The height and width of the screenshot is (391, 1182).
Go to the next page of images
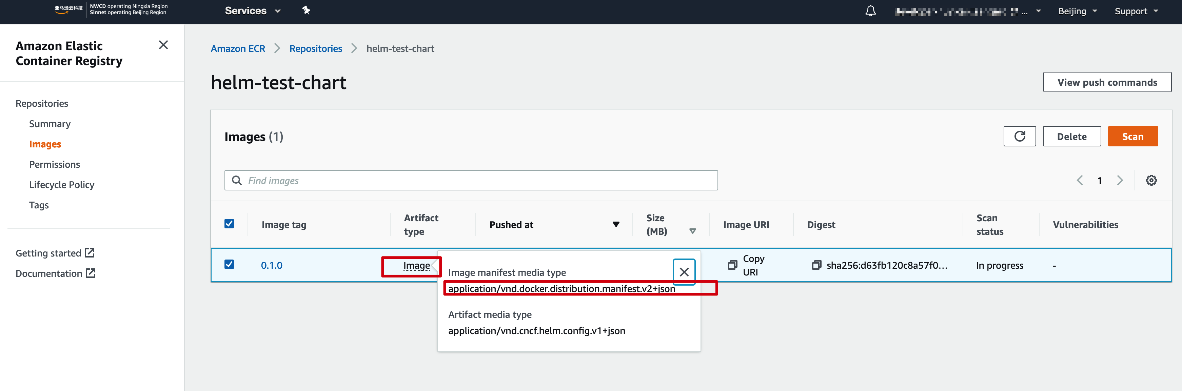click(x=1120, y=180)
